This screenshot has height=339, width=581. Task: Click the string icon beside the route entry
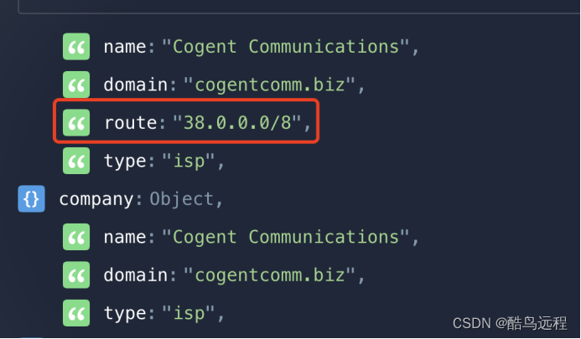[x=76, y=124]
